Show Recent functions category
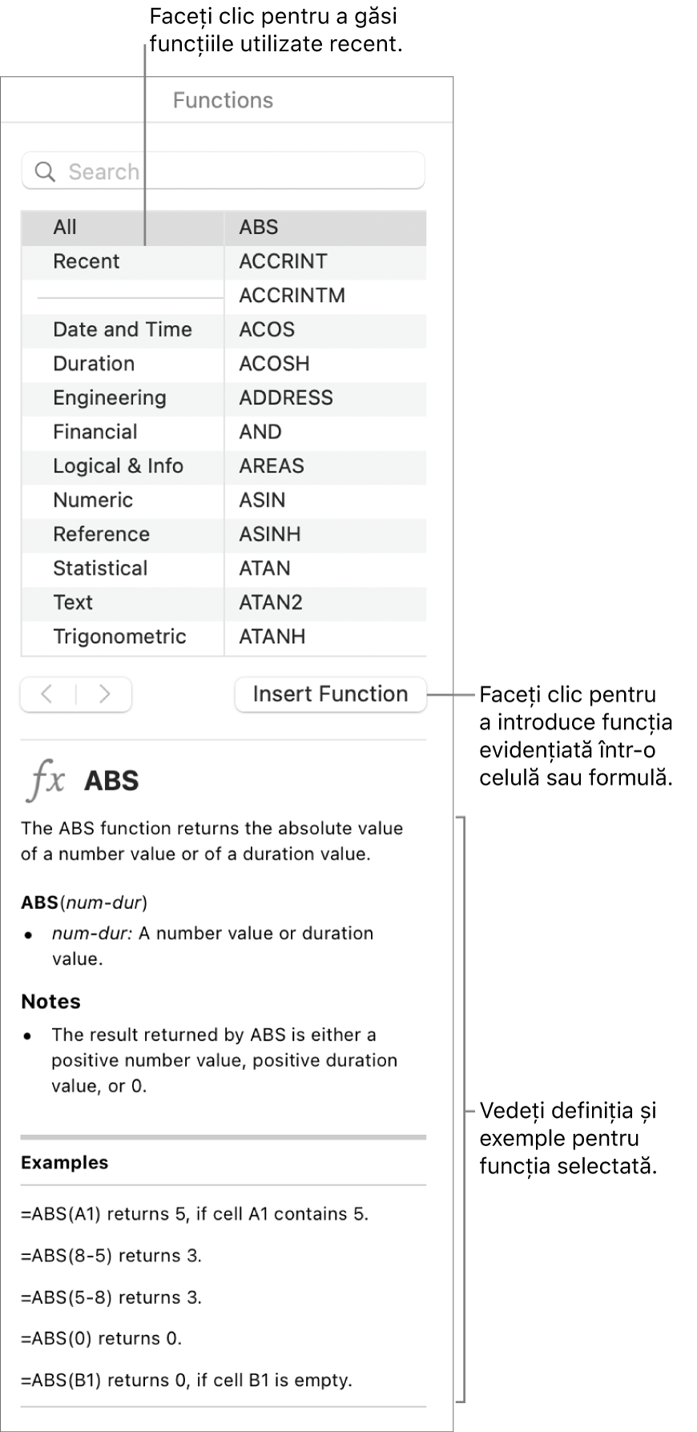The image size is (697, 1432). click(86, 262)
